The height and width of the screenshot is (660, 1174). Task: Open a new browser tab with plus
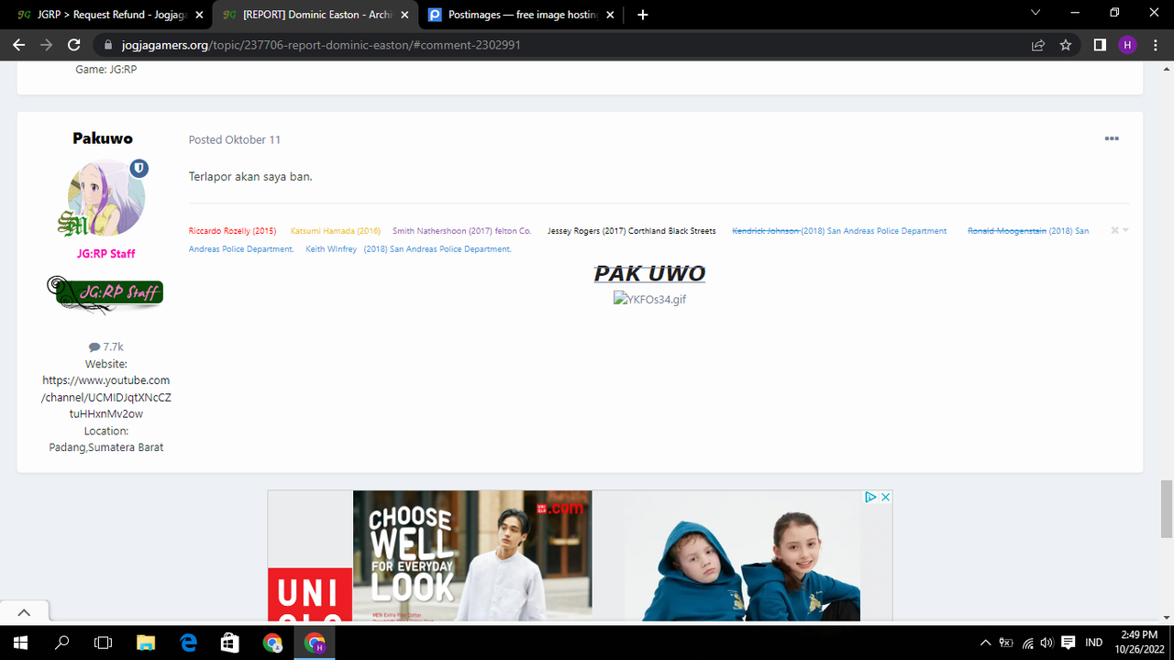click(x=642, y=15)
